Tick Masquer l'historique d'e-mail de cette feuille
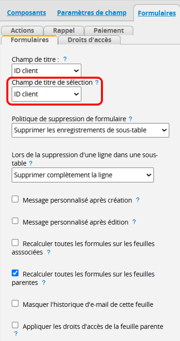Screen dimensions: 180x341 (x=15, y=303)
